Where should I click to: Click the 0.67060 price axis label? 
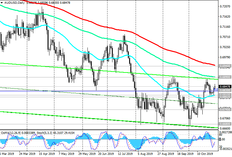(225, 118)
